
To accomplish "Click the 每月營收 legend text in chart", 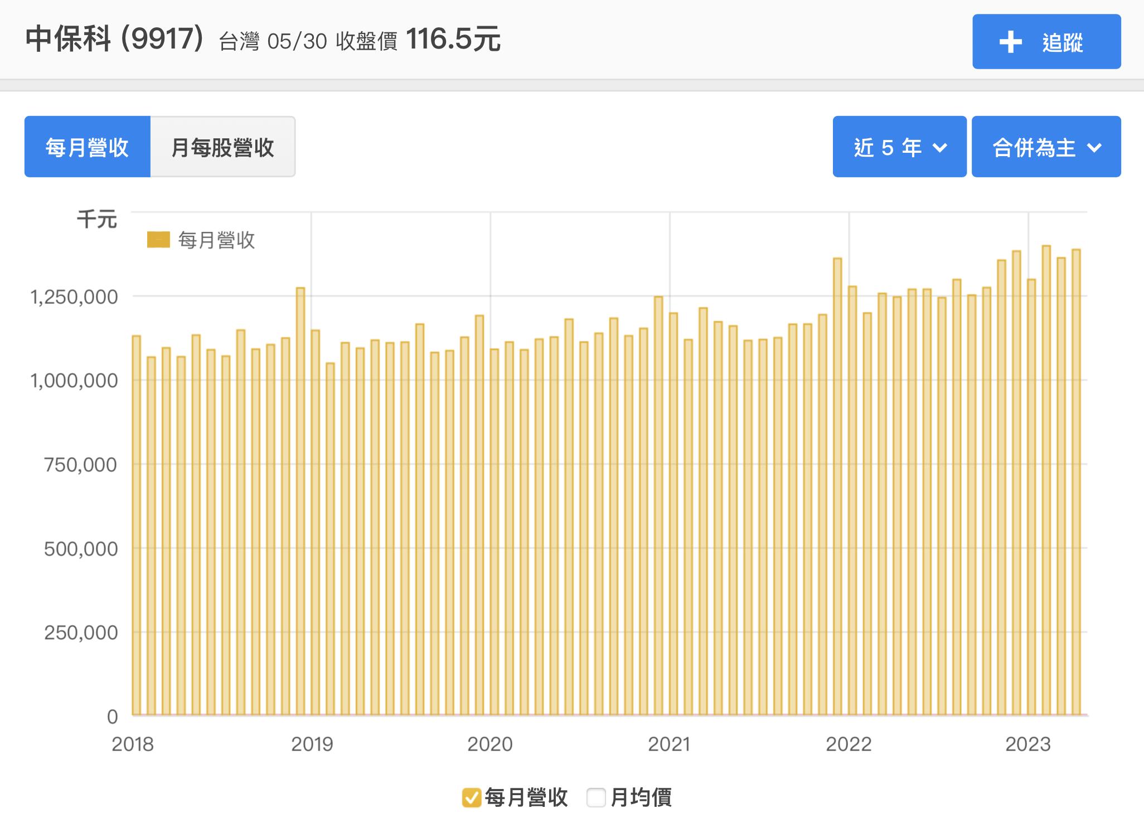I will [x=216, y=240].
